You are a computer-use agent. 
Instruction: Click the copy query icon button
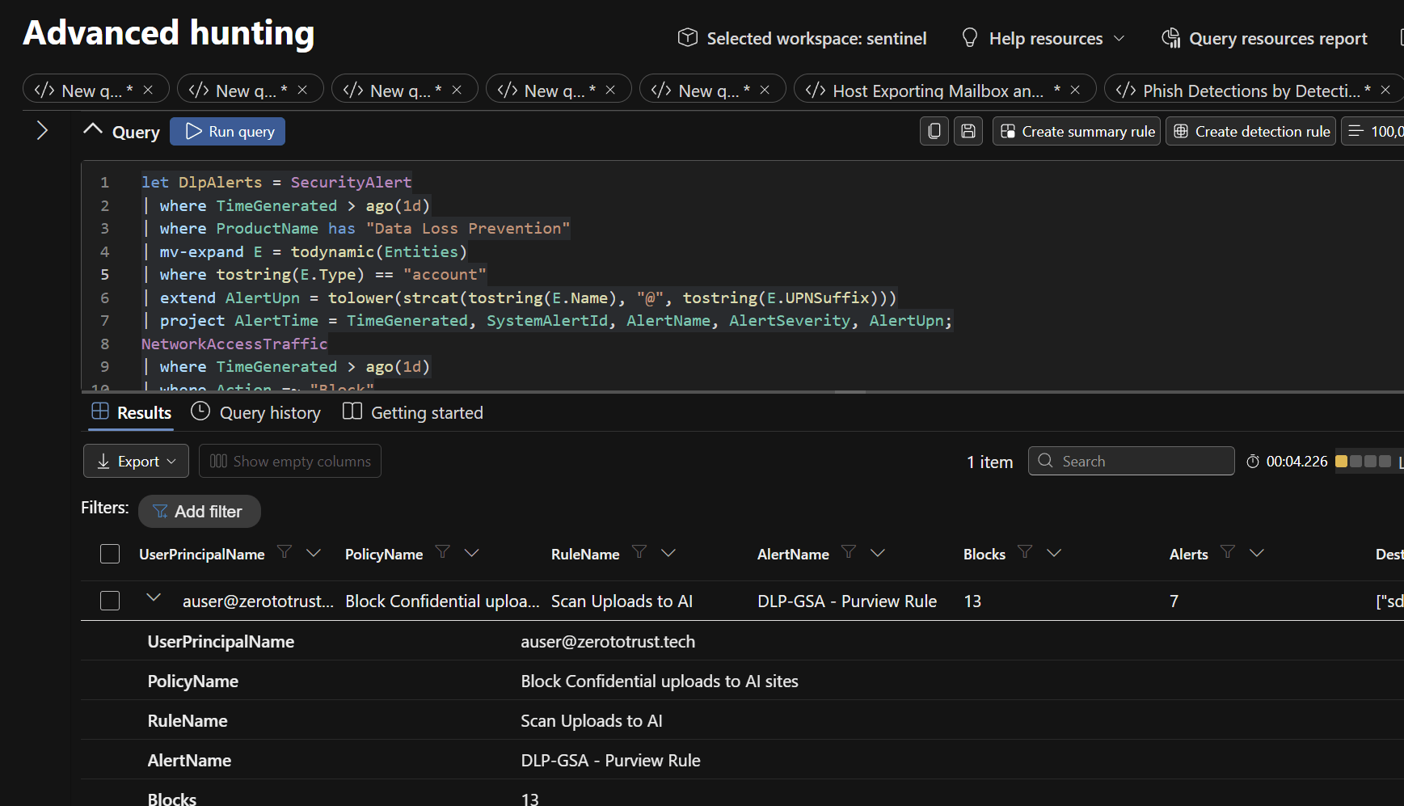coord(934,131)
